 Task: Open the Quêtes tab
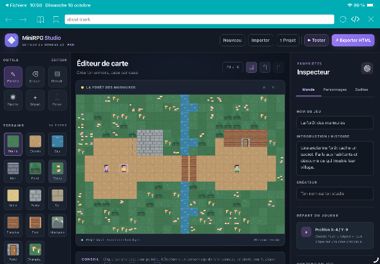pyautogui.click(x=361, y=90)
